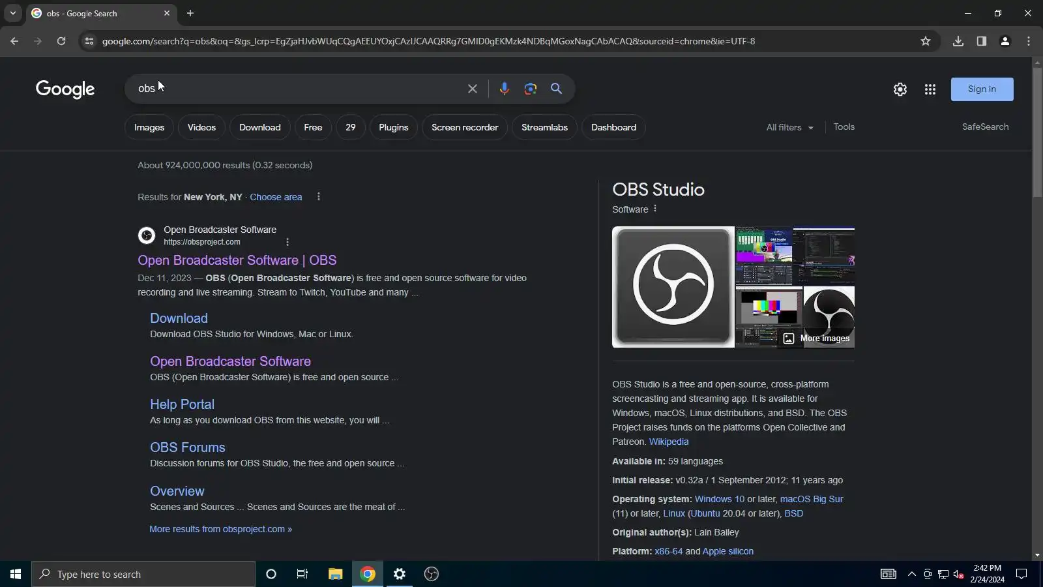Submit search using magnifier icon
The height and width of the screenshot is (587, 1043).
coord(556,89)
